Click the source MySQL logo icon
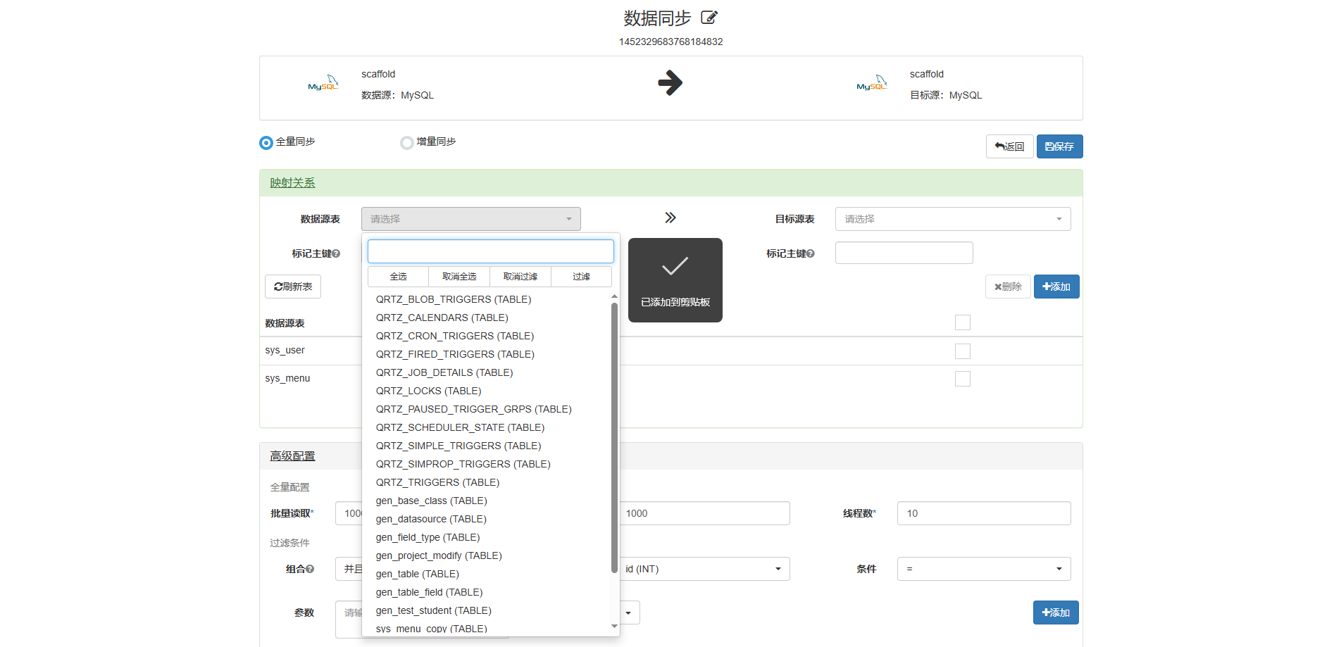The height and width of the screenshot is (647, 1341). [x=323, y=83]
